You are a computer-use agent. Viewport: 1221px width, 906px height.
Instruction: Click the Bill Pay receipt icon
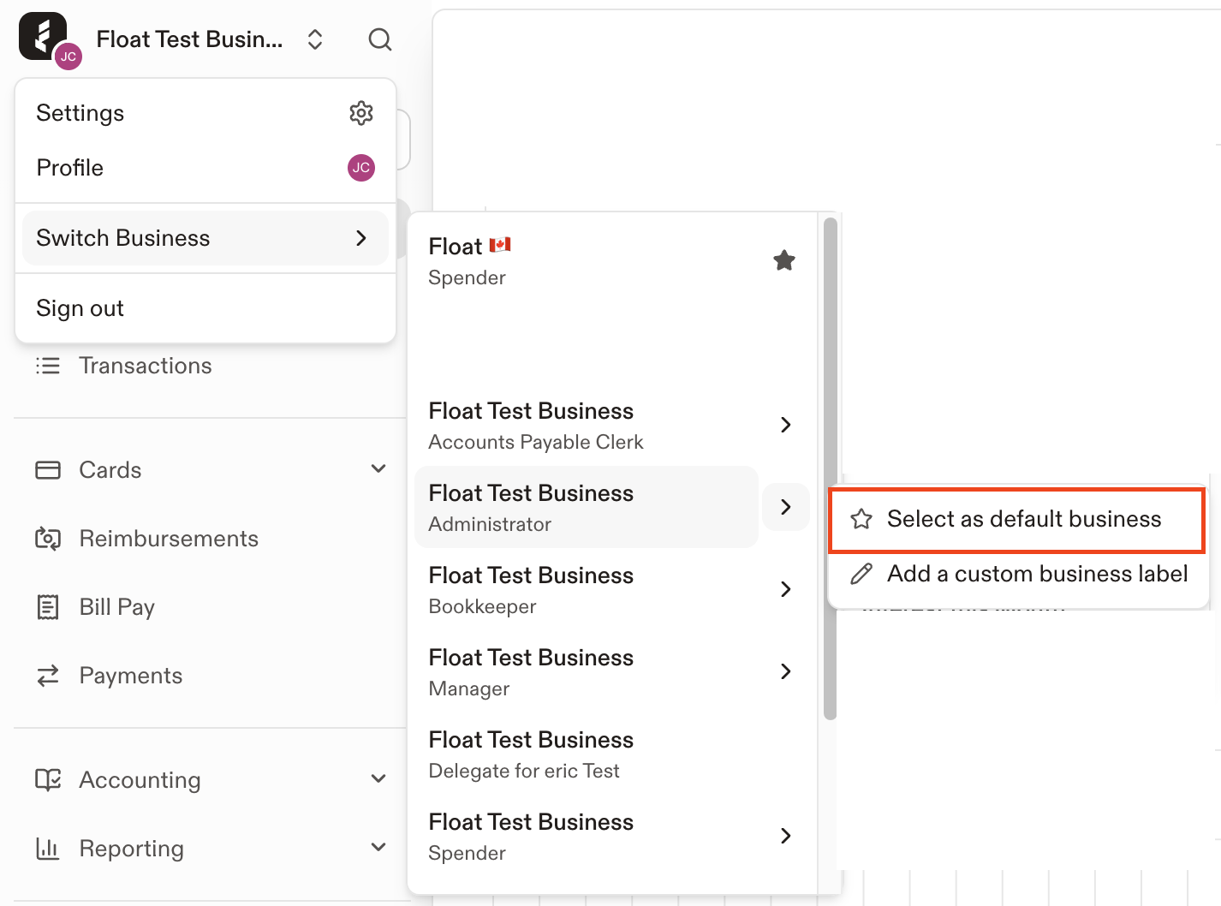click(x=48, y=607)
